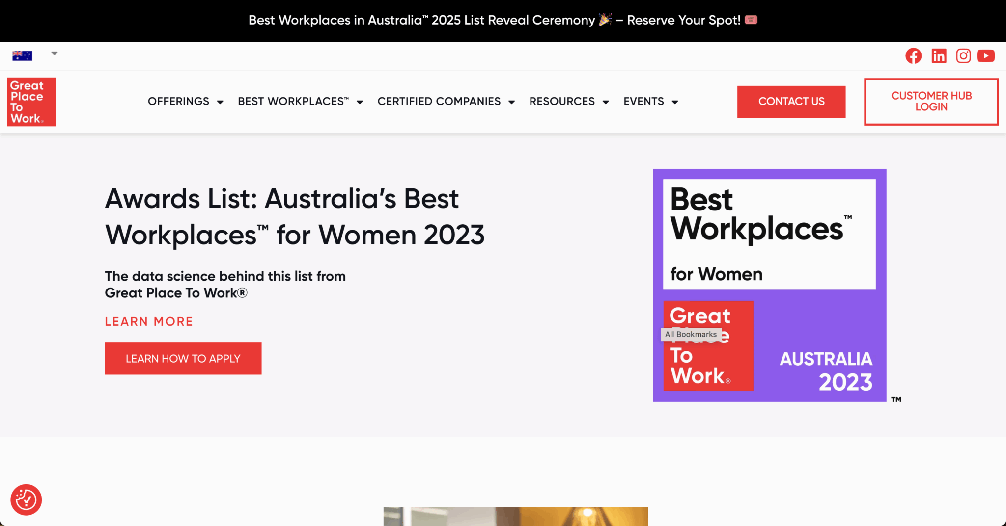Open the Instagram social icon

pyautogui.click(x=963, y=56)
